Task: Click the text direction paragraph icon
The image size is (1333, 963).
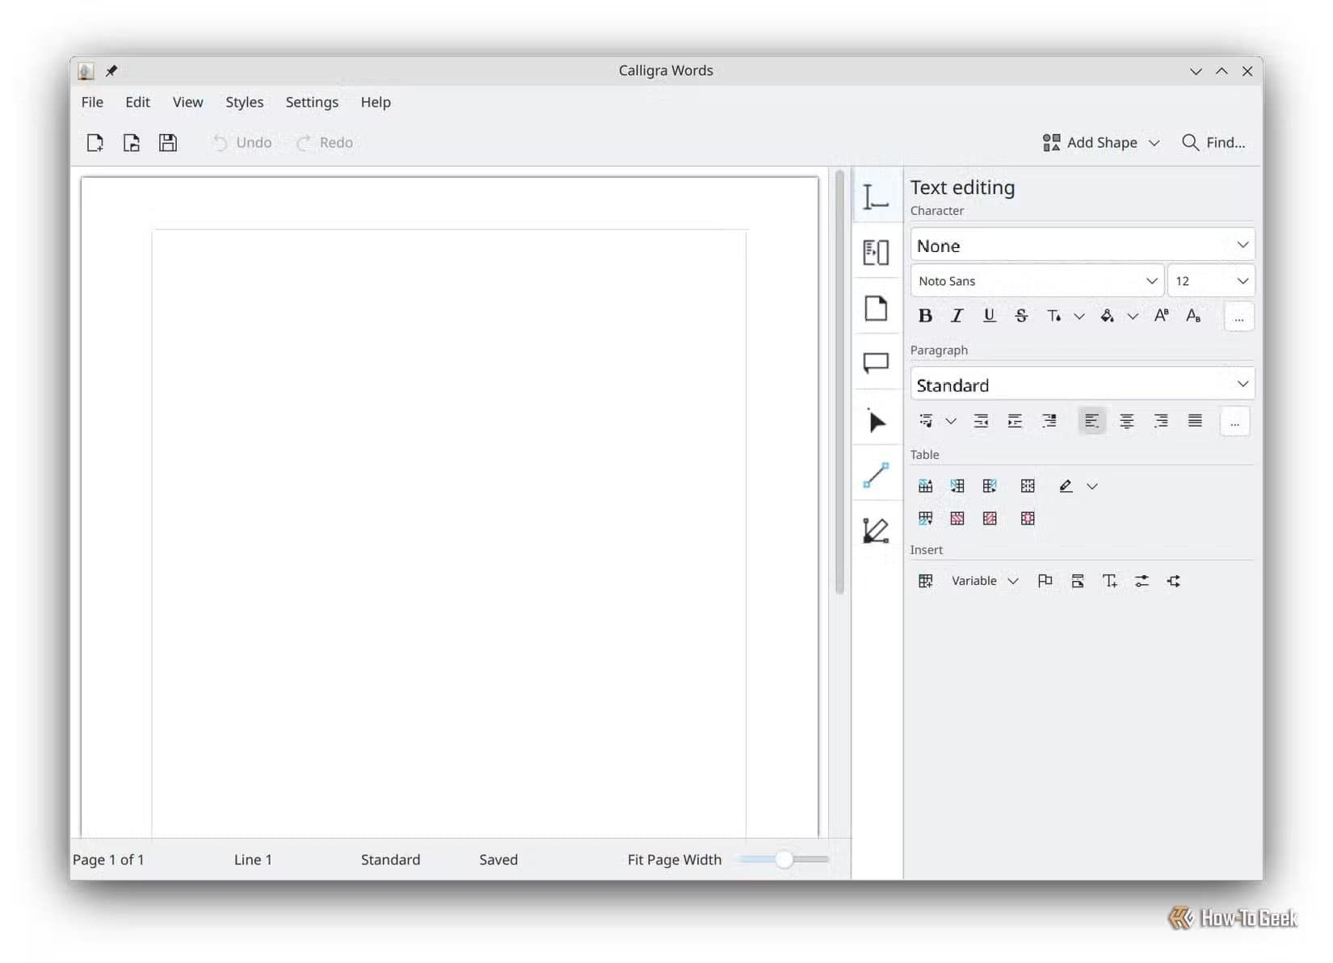Action: point(1049,421)
